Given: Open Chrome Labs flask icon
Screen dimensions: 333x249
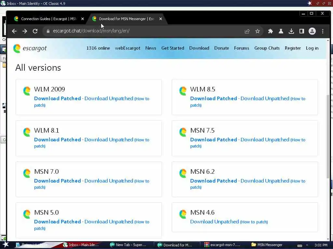Looking at the screenshot, I should point(281,31).
